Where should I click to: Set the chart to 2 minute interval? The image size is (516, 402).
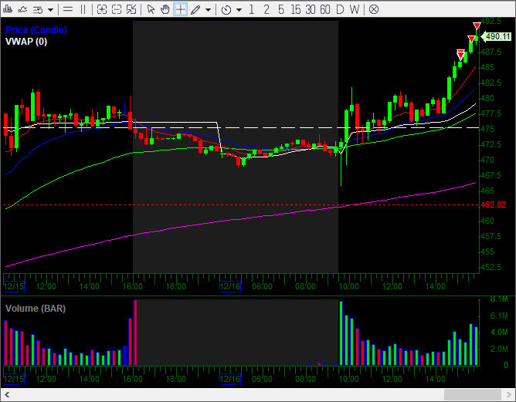[x=266, y=9]
